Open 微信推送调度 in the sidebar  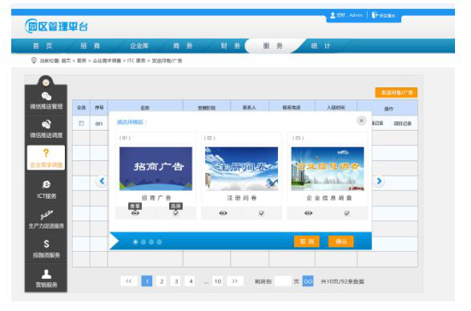[x=46, y=128]
